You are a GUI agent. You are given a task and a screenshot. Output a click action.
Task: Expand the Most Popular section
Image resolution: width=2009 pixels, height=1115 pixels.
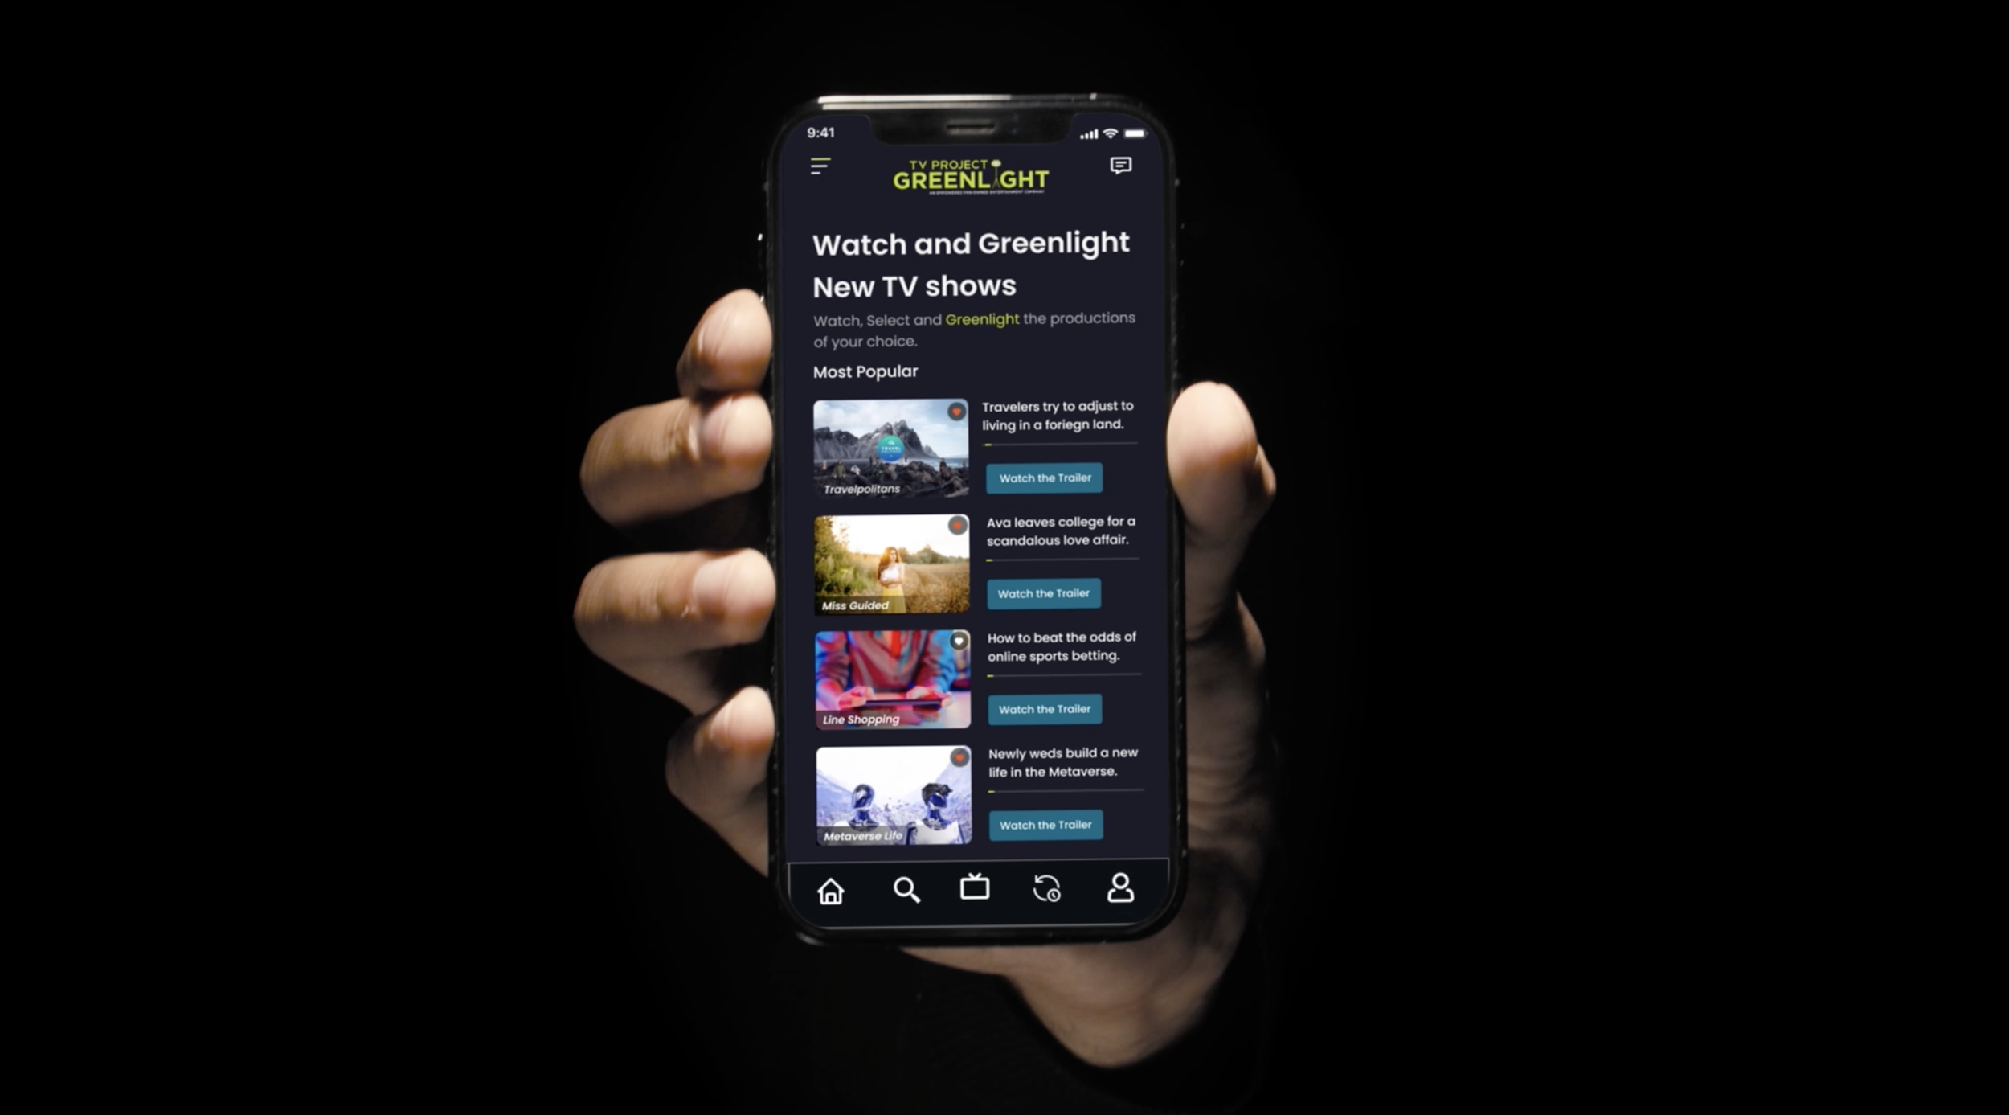[866, 371]
